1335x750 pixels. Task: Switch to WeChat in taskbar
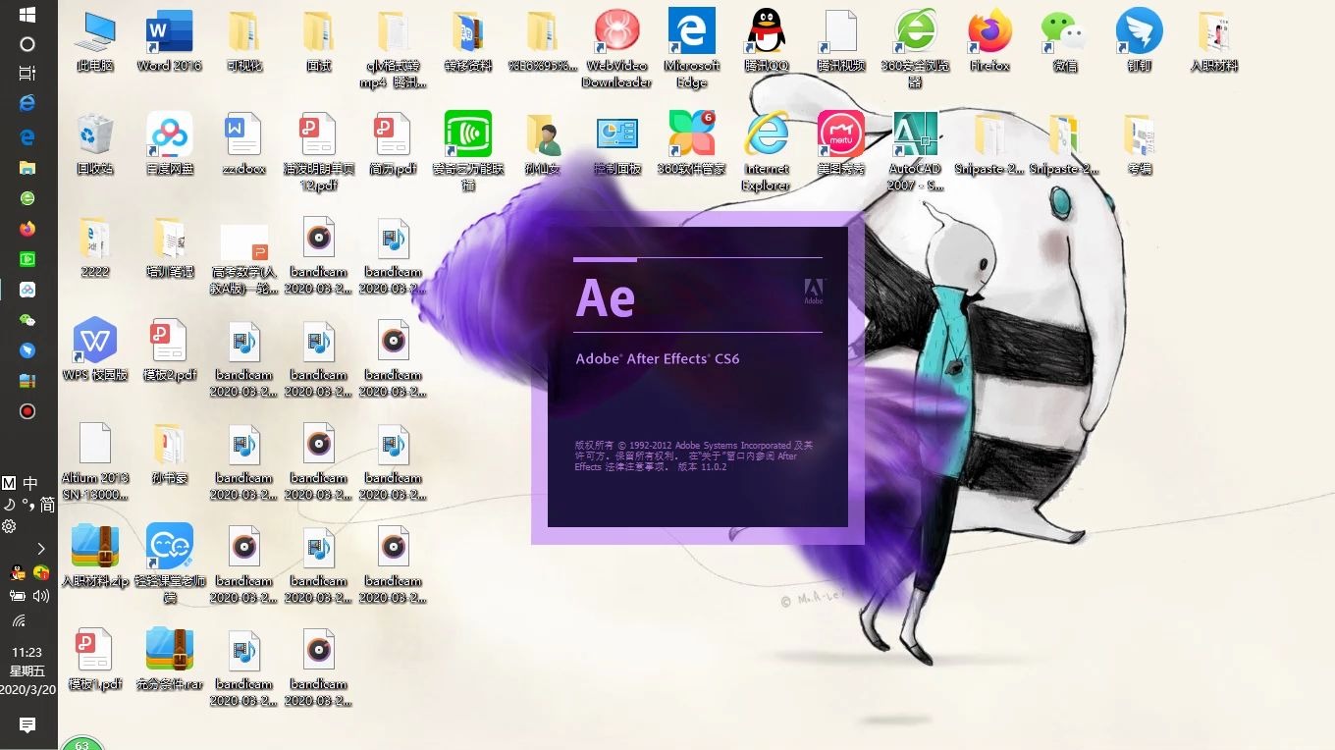(x=27, y=320)
